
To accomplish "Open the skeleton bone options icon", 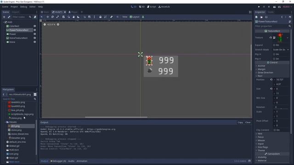I will click(111, 17).
